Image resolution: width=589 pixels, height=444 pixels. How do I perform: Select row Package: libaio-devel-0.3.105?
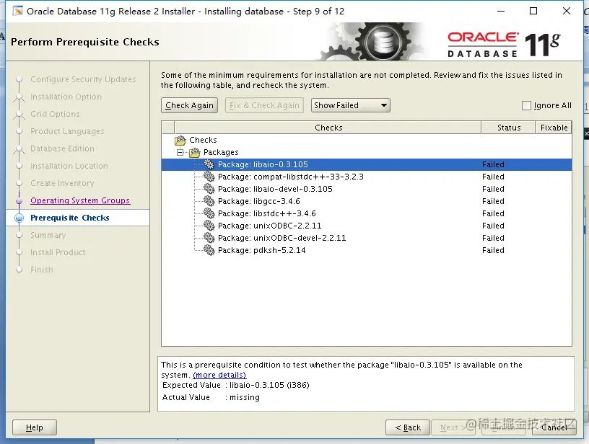pyautogui.click(x=367, y=189)
